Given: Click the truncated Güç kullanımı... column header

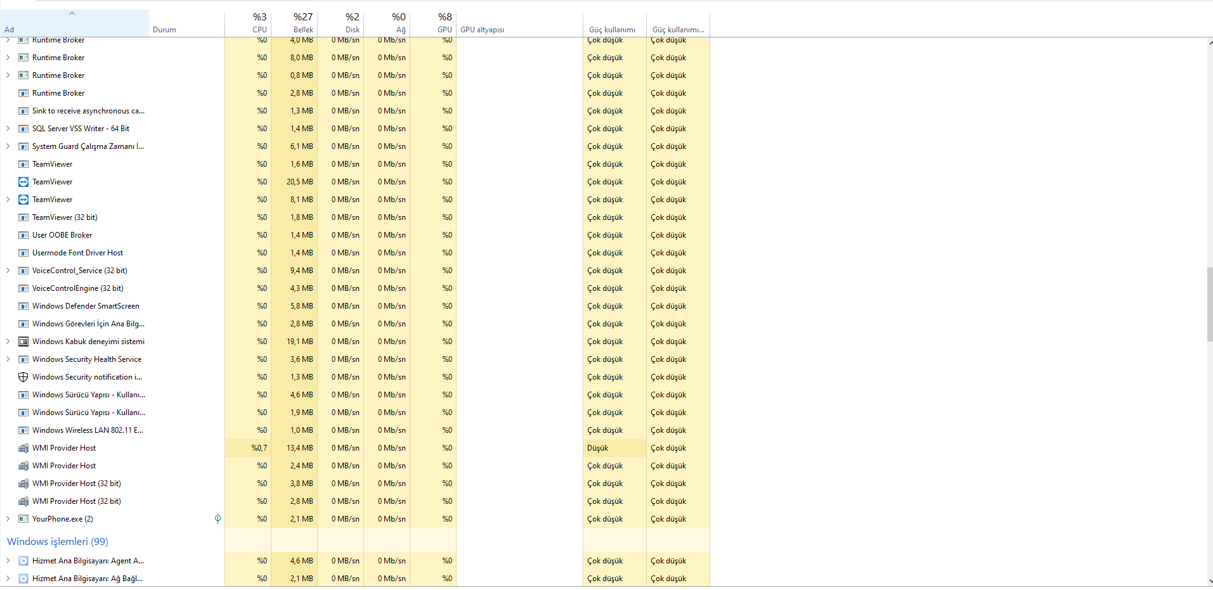Looking at the screenshot, I should tap(678, 23).
